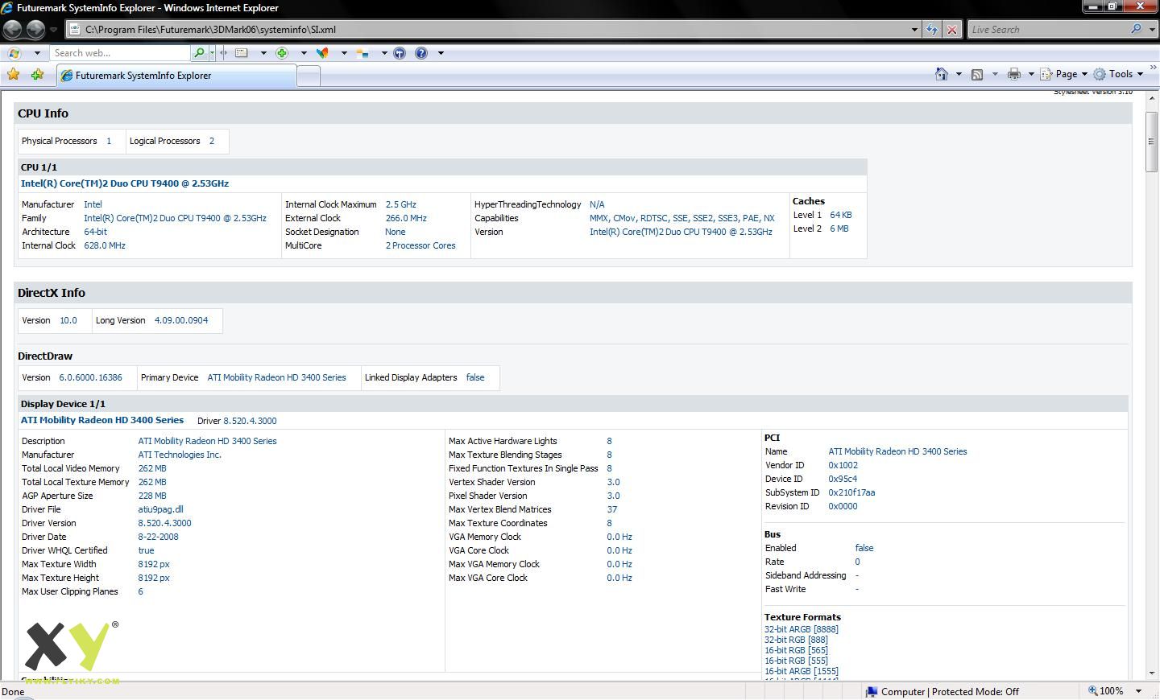Image resolution: width=1160 pixels, height=700 pixels.
Task: Click the DirectDraw version 6.0.6000.16386
Action: (x=90, y=377)
